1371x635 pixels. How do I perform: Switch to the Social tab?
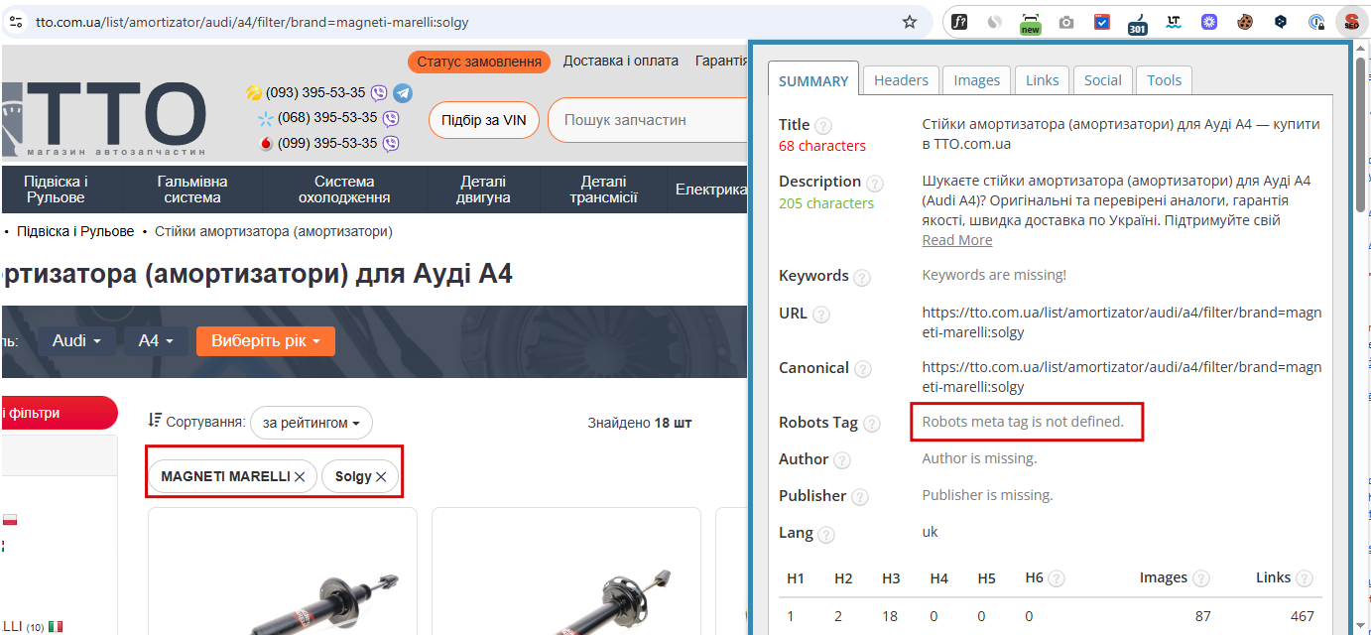tap(1103, 80)
